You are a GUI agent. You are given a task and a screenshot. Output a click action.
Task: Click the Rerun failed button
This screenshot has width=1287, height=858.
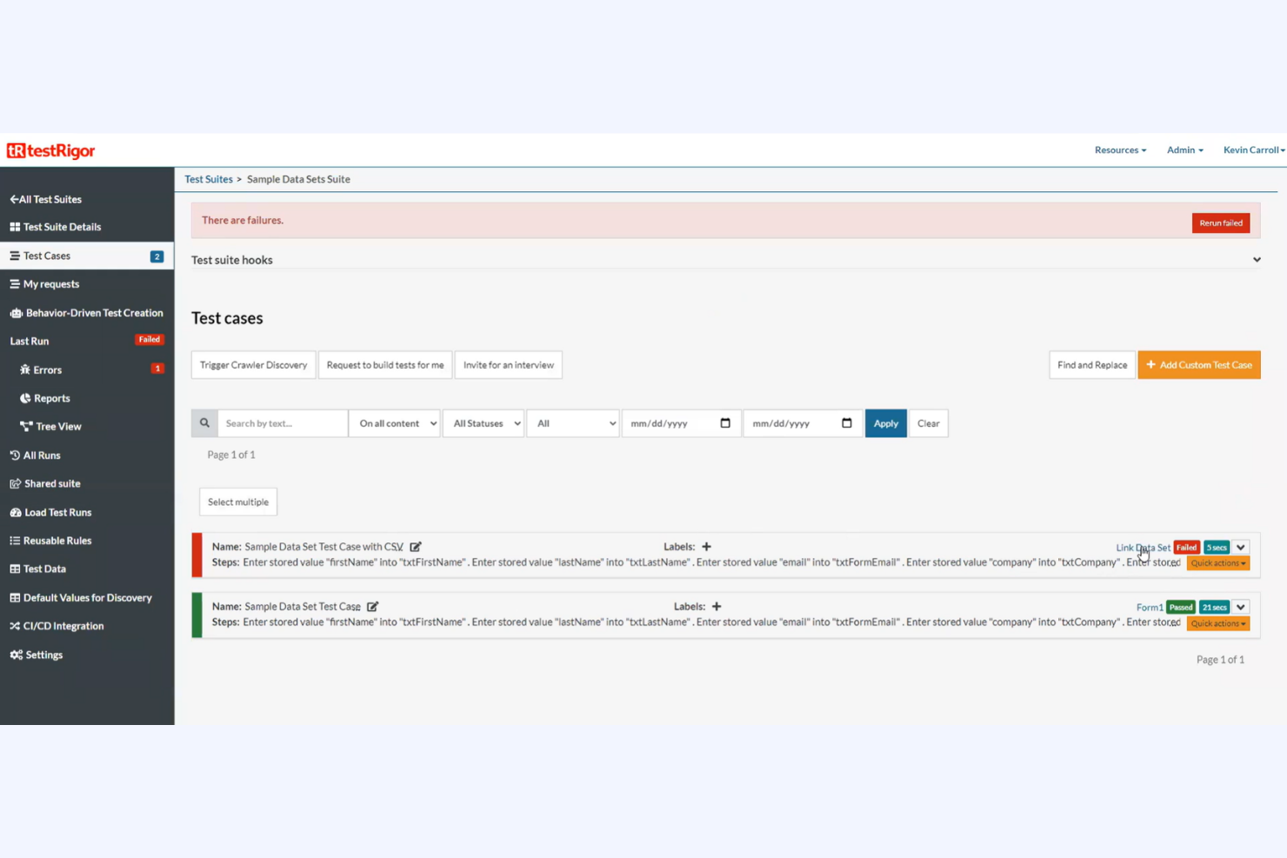click(x=1220, y=223)
